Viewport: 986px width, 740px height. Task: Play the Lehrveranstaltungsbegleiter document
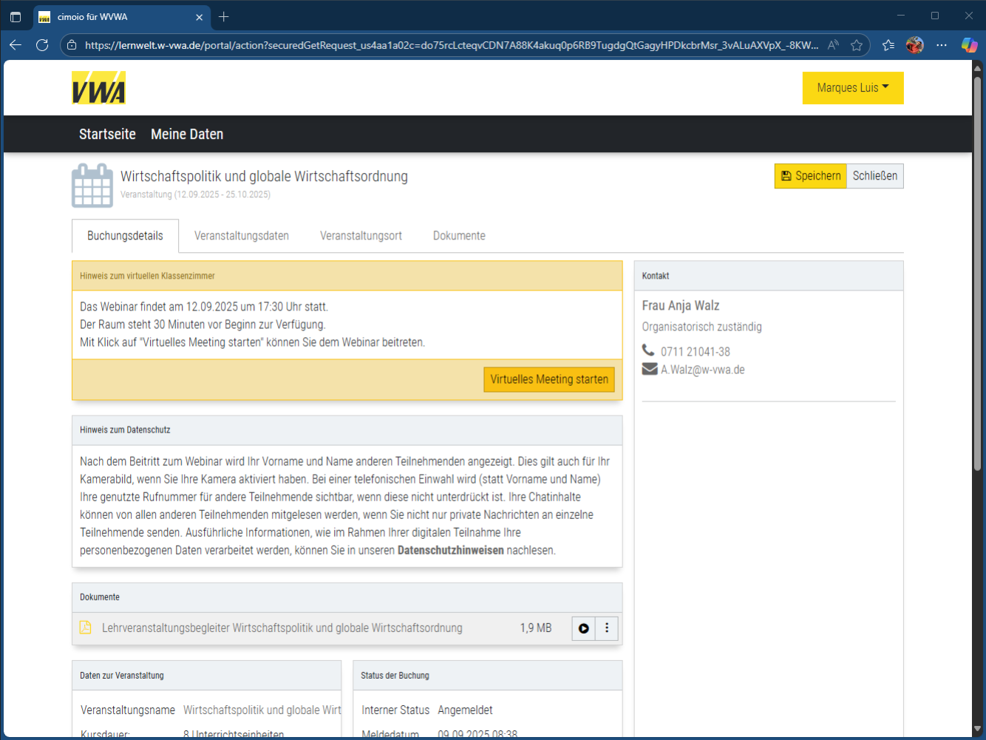point(583,628)
